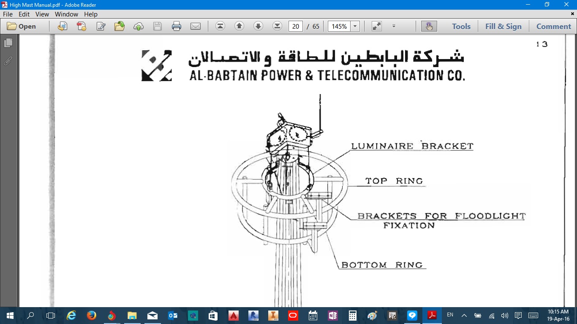Click the blue messenger chat taskbar icon
Image resolution: width=577 pixels, height=324 pixels.
tap(412, 315)
